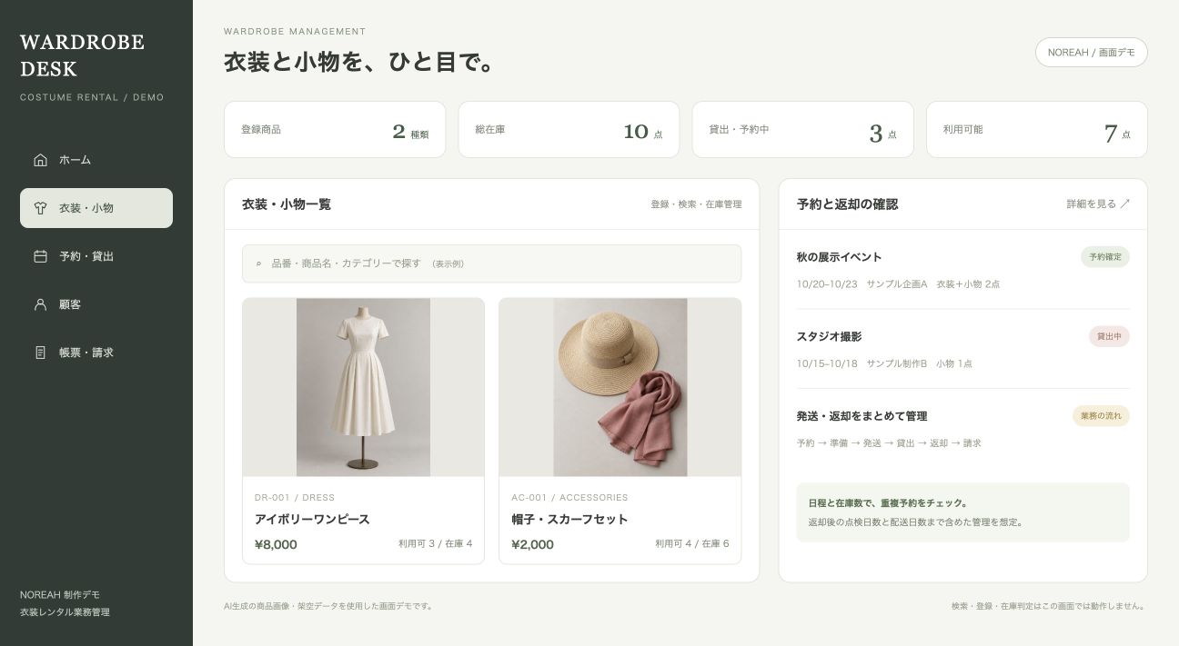Viewport: 1179px width, 646px height.
Task: Focus the 品番・商品名・カテゴリーで探す search field
Action: click(491, 263)
